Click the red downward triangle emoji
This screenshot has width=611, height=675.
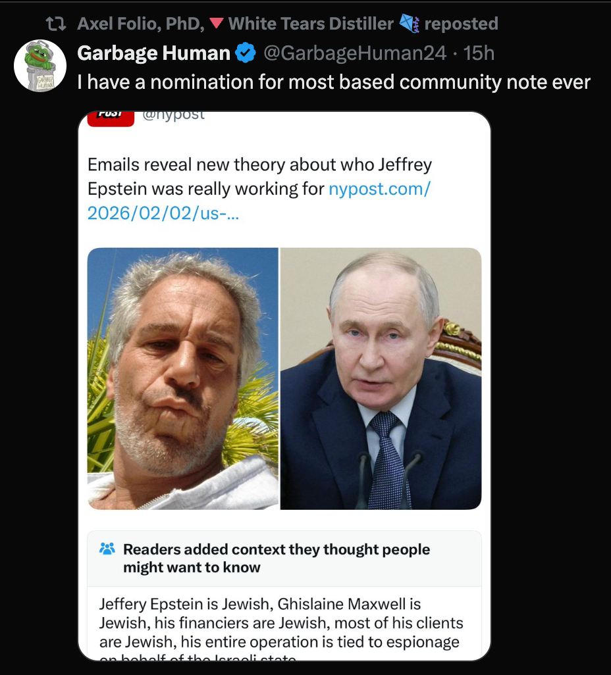click(217, 24)
